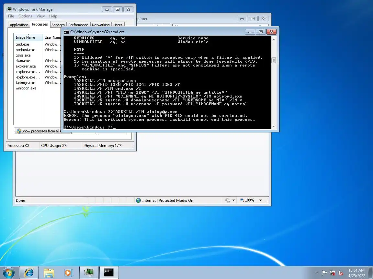Click the Show Desktop strip
373x279 pixels.
coord(371,273)
